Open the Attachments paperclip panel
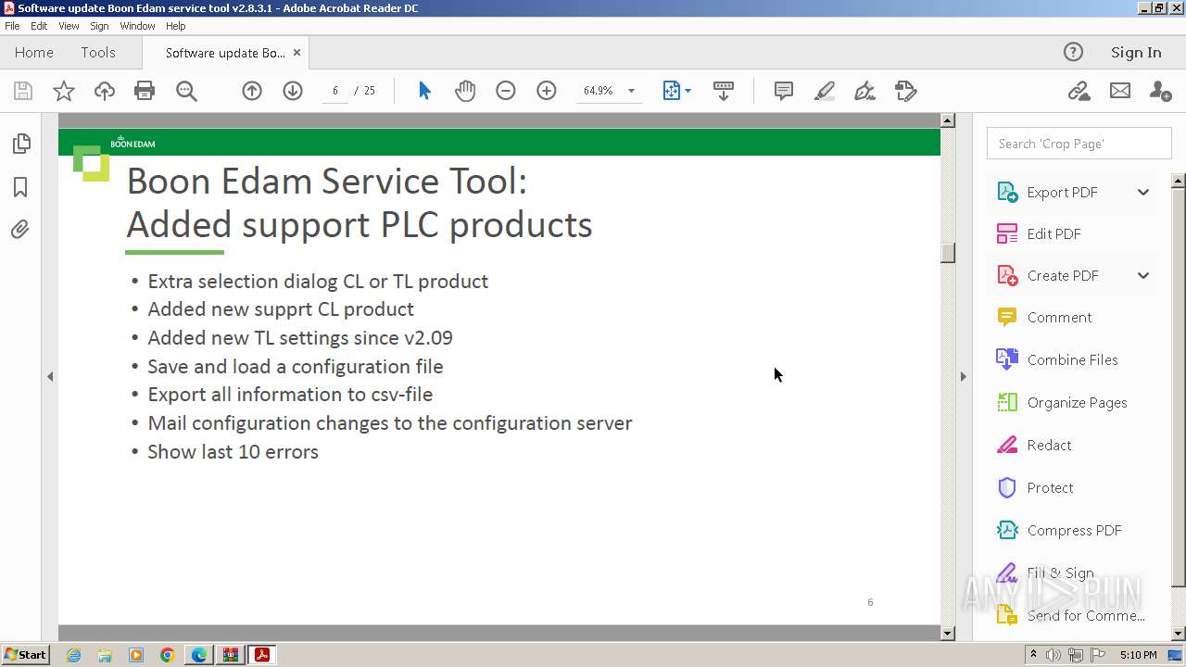The width and height of the screenshot is (1186, 667). tap(20, 230)
